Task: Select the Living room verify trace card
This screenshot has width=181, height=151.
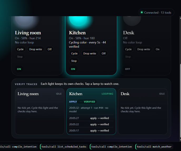Action: click(40, 111)
